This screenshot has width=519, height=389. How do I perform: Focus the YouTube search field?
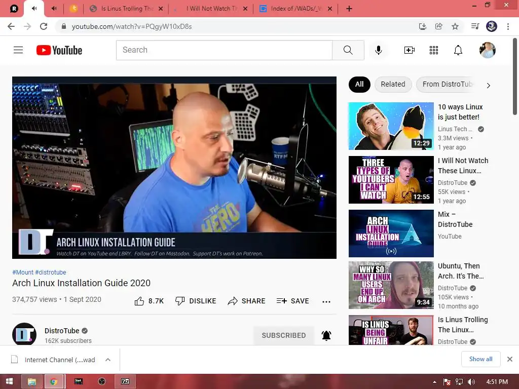point(224,50)
